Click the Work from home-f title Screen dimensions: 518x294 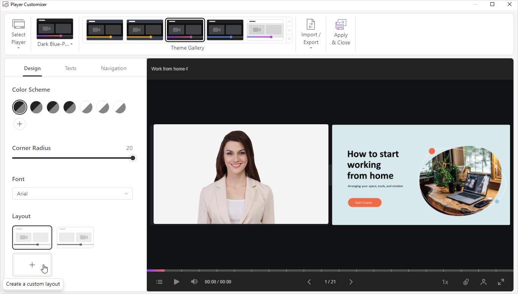click(170, 69)
